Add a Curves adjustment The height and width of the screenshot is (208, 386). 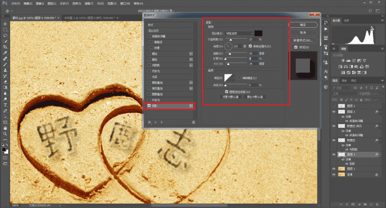354,61
